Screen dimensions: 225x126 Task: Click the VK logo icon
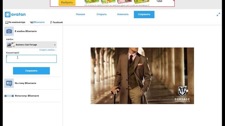[x=31, y=22]
